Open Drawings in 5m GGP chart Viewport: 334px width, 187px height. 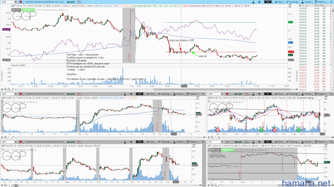(164, 94)
